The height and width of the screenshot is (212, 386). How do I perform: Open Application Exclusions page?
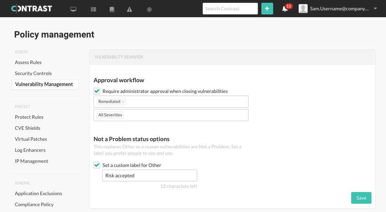tap(38, 194)
